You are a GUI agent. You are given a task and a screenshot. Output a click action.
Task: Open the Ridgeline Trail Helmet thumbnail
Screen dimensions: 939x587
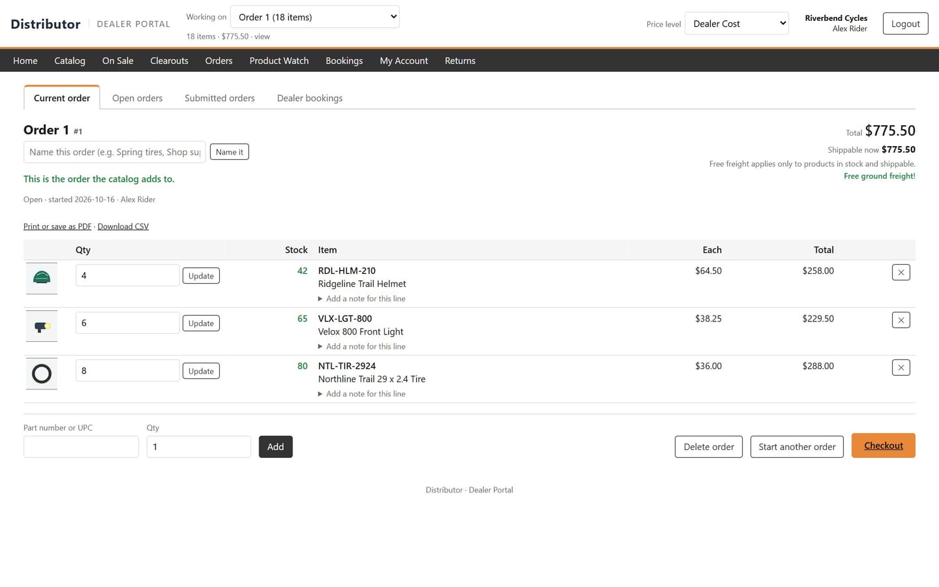tap(42, 278)
